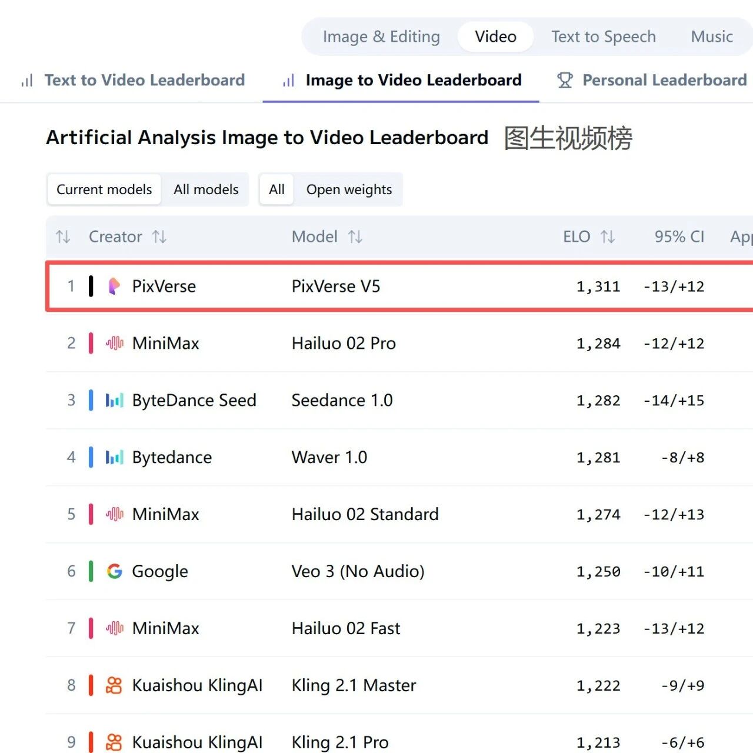Select the Kling 2.1 Pro model name

click(340, 742)
